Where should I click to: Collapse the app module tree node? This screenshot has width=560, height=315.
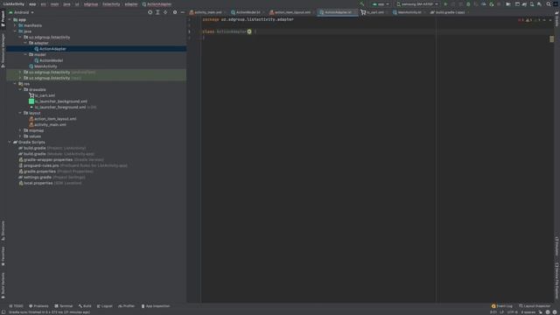(10, 19)
